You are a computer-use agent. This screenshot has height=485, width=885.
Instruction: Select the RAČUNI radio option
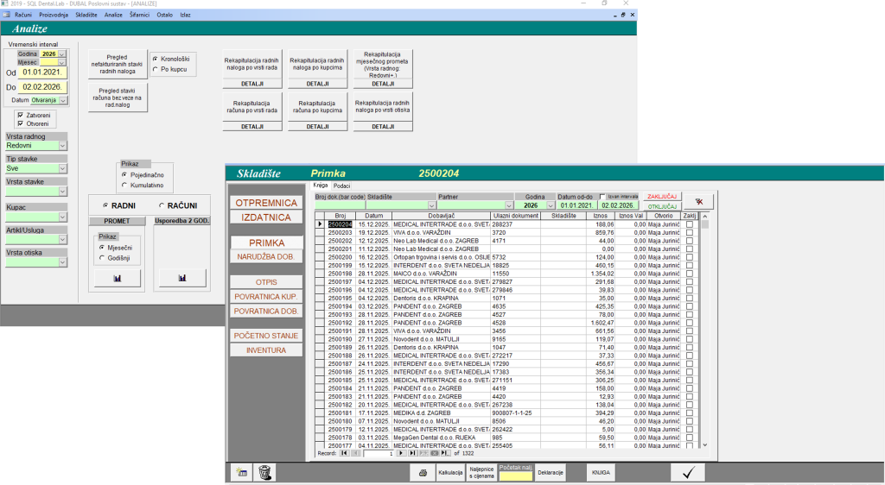pos(163,205)
